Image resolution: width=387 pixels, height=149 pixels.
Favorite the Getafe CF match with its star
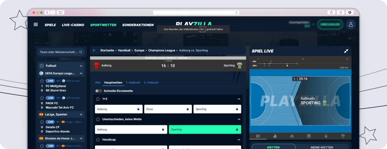[42, 122]
